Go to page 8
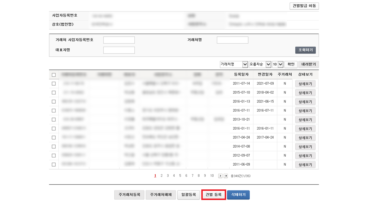Image resolution: width=366 pixels, height=206 pixels. pos(199,176)
